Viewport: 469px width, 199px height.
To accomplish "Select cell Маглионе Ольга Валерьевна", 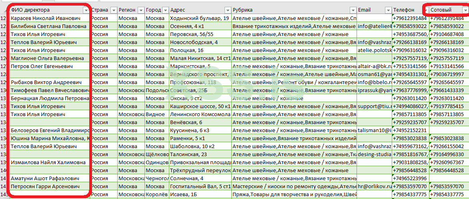I will tap(50, 58).
